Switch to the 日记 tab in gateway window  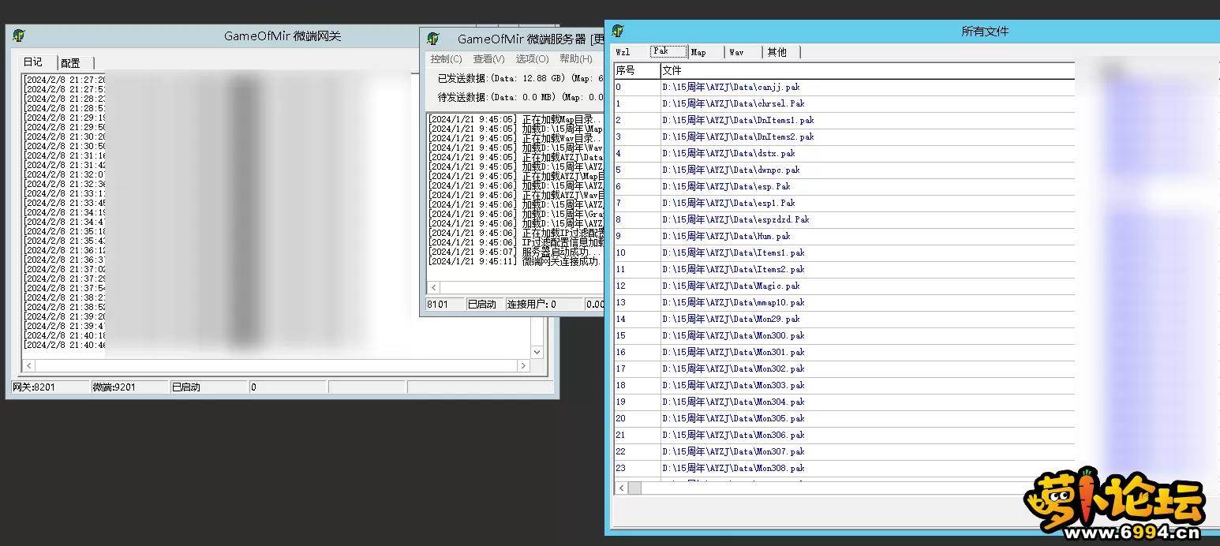tap(33, 62)
